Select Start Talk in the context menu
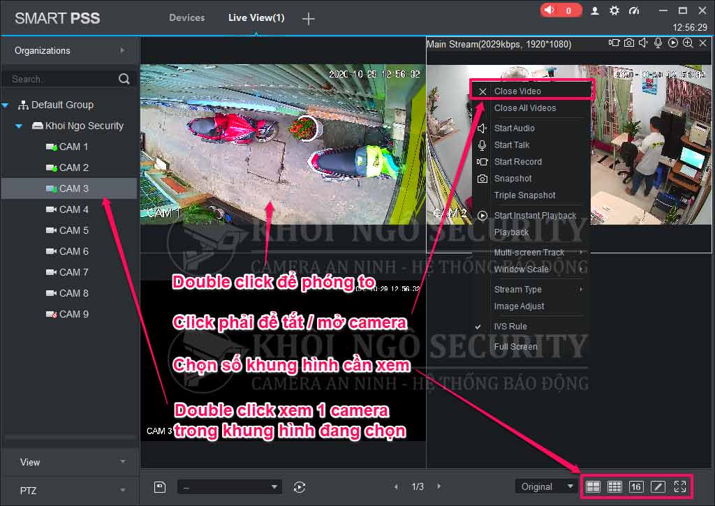Viewport: 715px width, 506px height. coord(531,145)
